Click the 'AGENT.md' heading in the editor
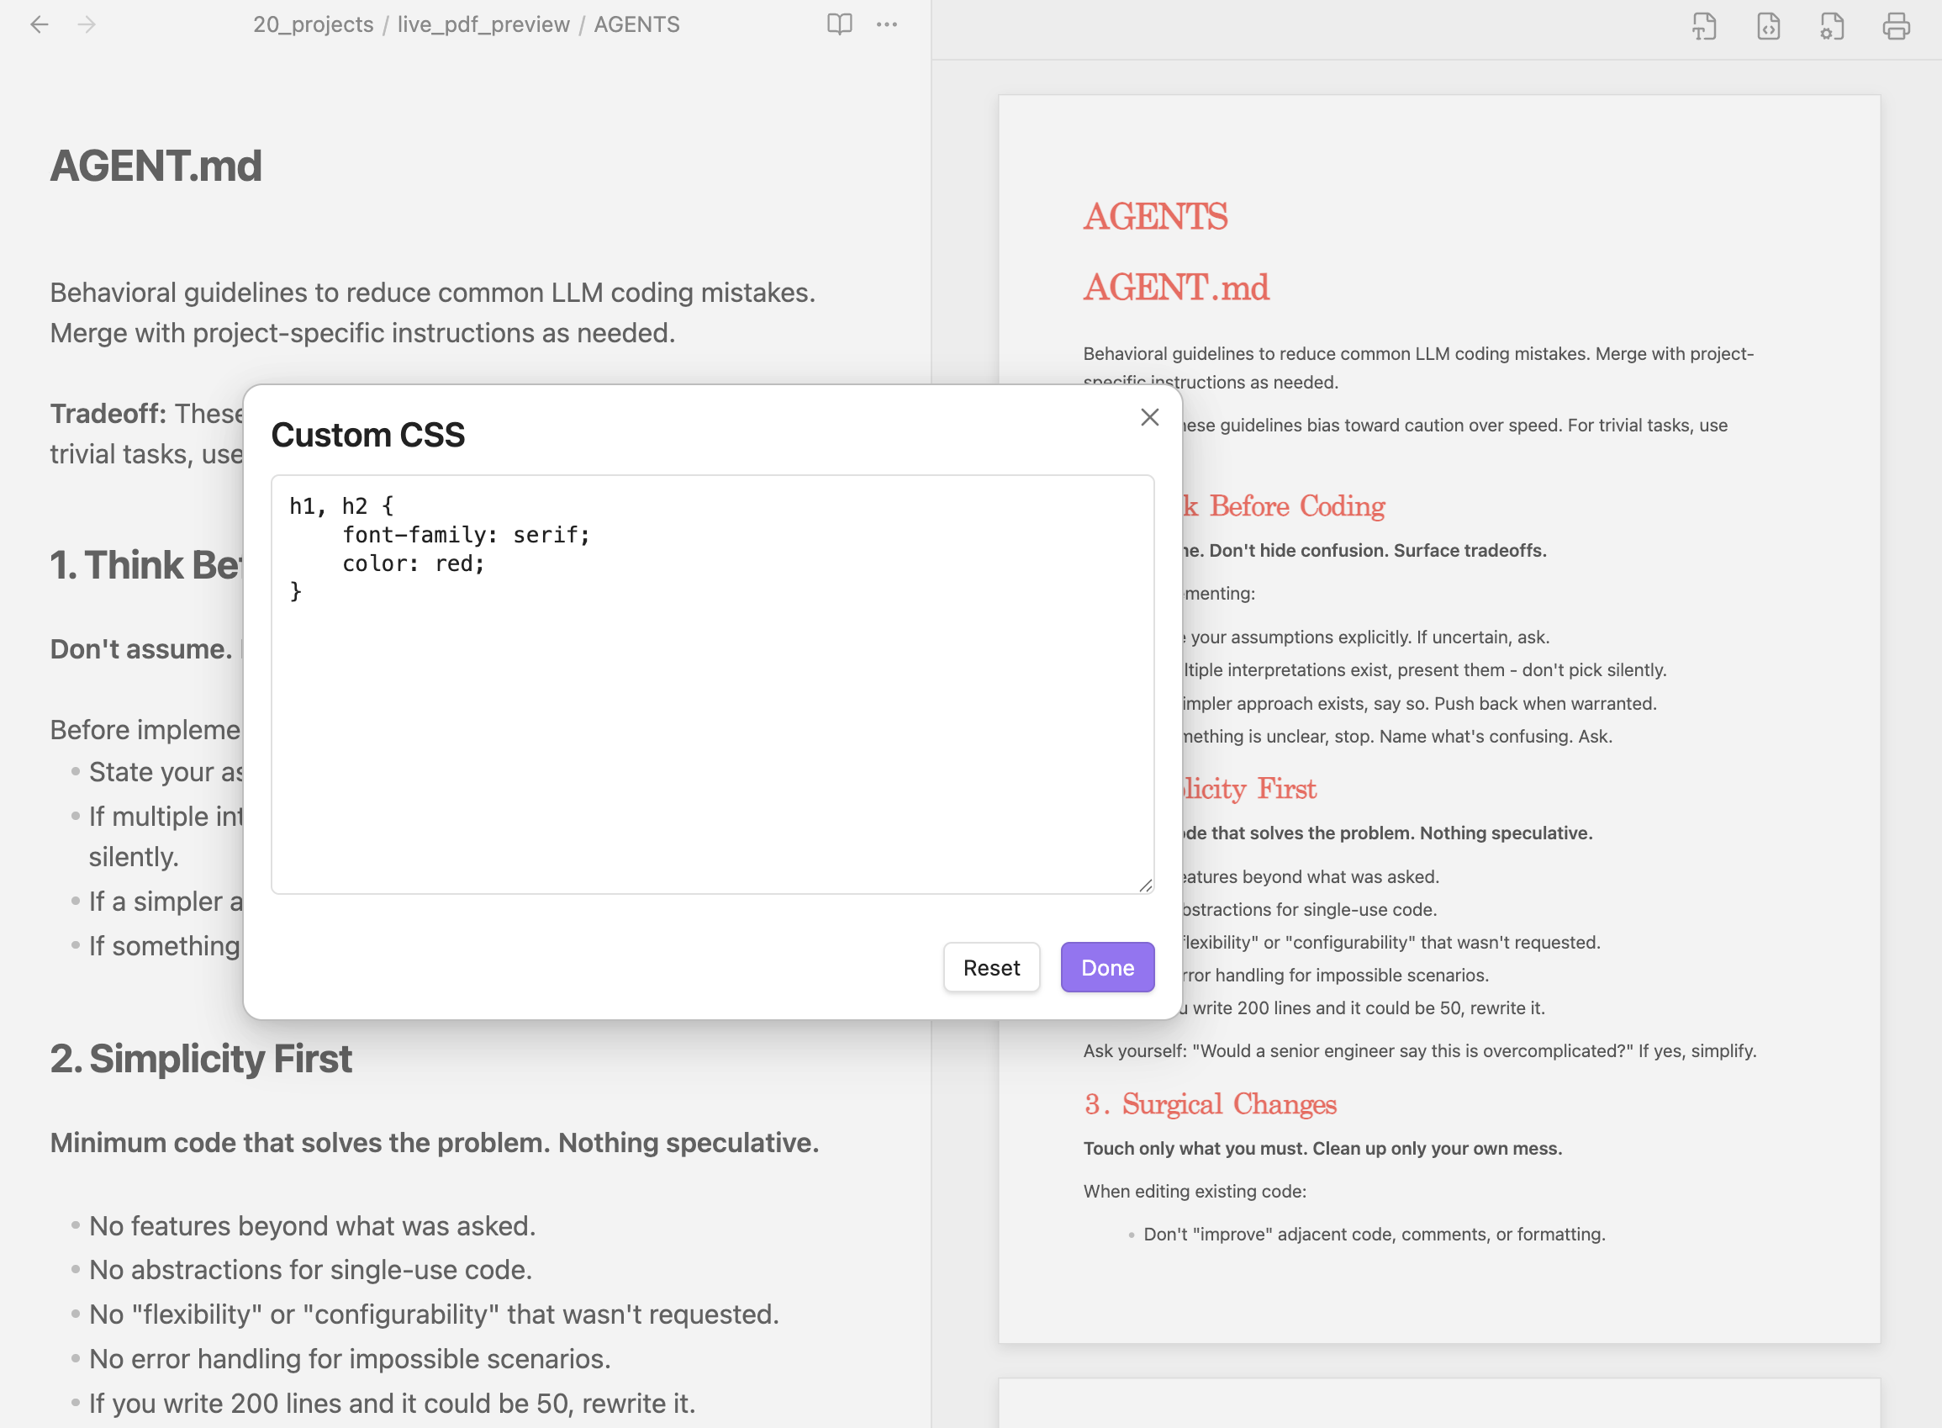 (x=156, y=165)
